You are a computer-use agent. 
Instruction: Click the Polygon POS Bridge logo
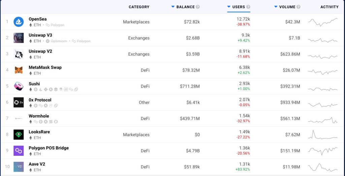click(19, 151)
